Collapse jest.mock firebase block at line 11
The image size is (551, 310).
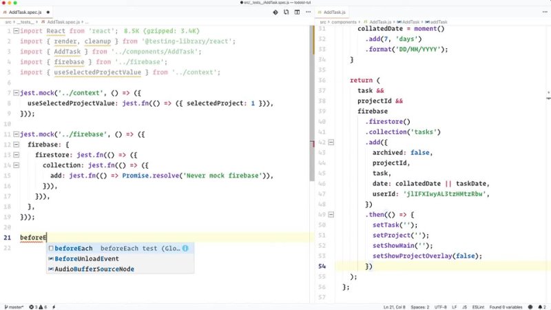coord(16,134)
